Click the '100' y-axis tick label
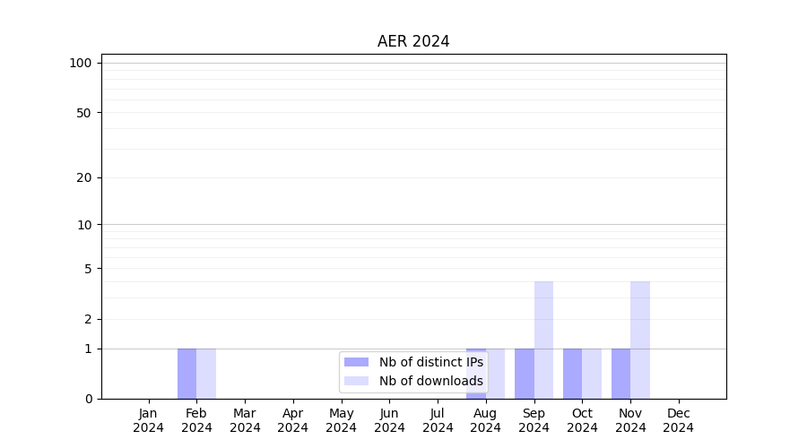The image size is (807, 448). point(81,63)
